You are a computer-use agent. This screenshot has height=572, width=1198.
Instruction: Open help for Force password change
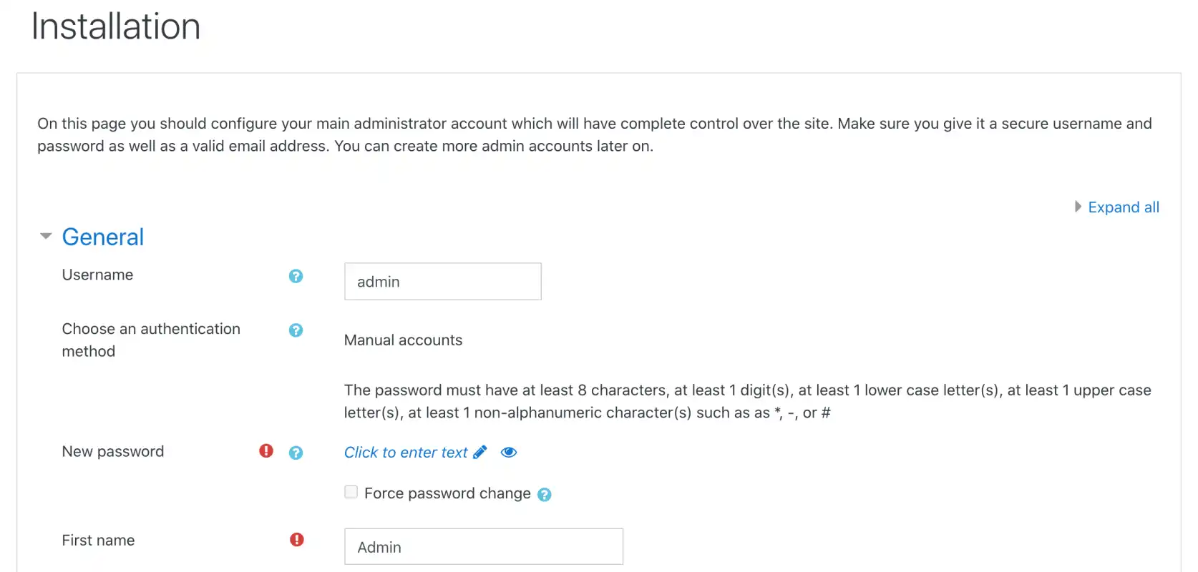click(x=545, y=495)
